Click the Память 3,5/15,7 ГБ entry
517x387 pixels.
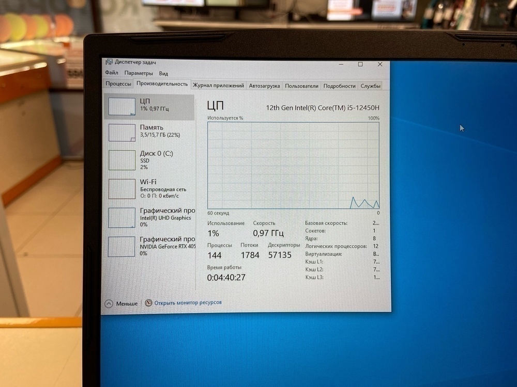pyautogui.click(x=149, y=133)
